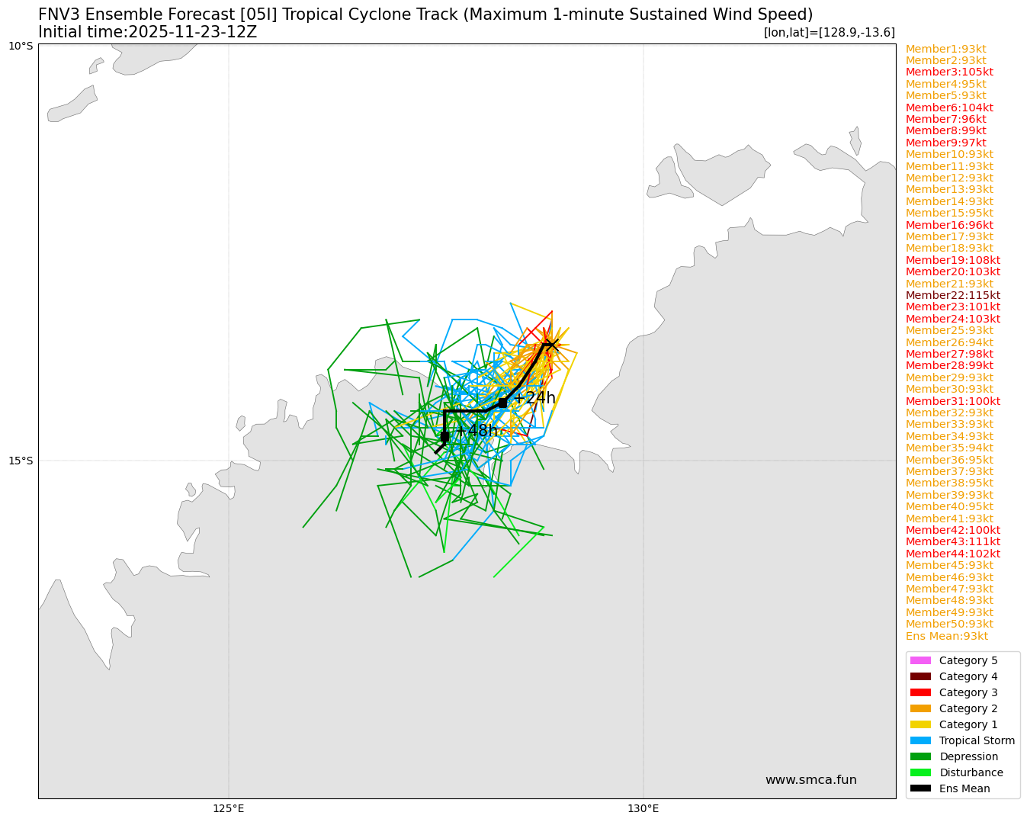1027x822 pixels.
Task: Select the cyclone start position X marker
Action: (551, 345)
